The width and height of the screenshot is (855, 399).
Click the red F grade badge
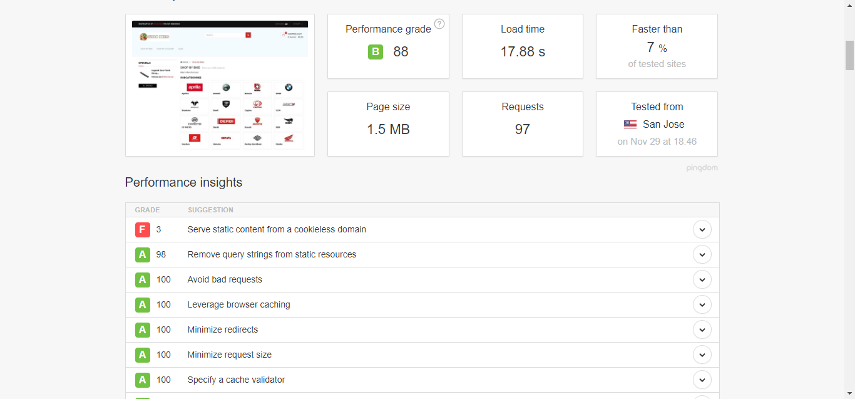(x=143, y=230)
